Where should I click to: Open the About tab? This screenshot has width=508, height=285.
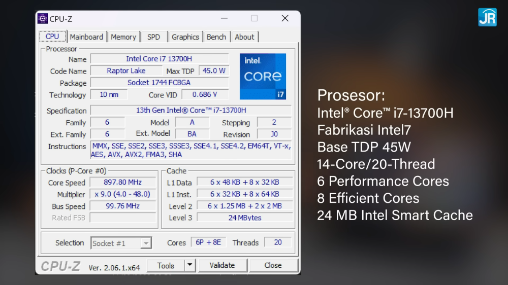click(x=245, y=37)
